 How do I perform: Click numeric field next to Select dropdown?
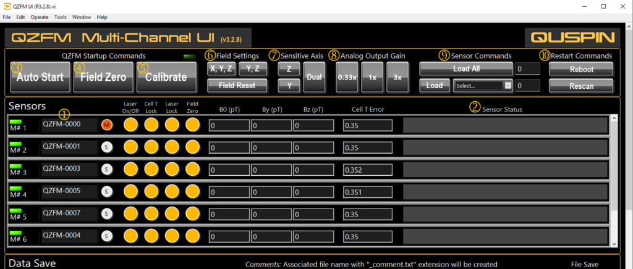pyautogui.click(x=528, y=85)
